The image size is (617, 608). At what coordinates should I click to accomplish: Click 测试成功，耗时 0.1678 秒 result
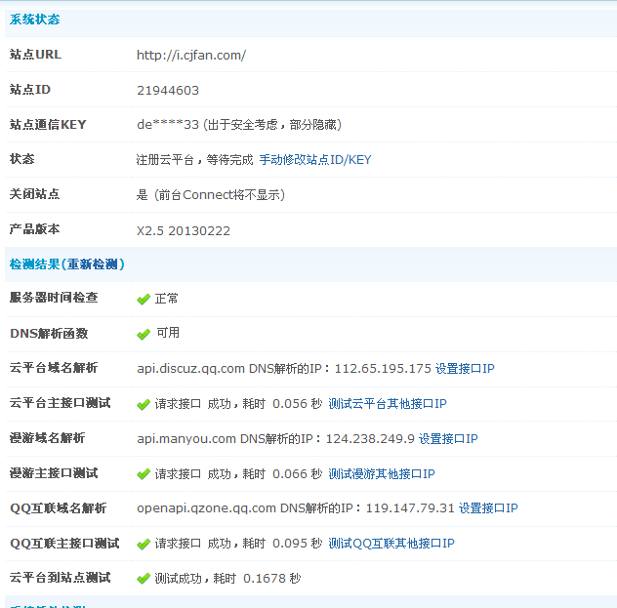point(227,578)
